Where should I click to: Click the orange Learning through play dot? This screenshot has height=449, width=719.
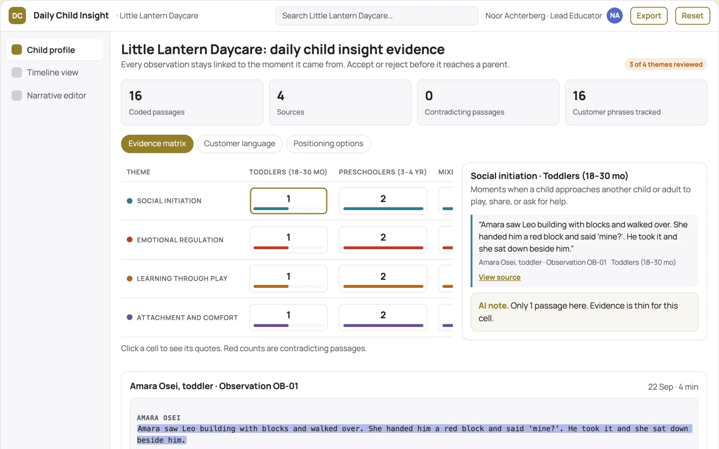coord(129,278)
